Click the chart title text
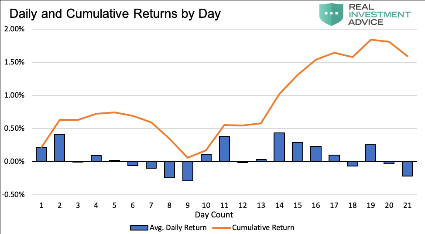This screenshot has height=234, width=425. point(115,14)
